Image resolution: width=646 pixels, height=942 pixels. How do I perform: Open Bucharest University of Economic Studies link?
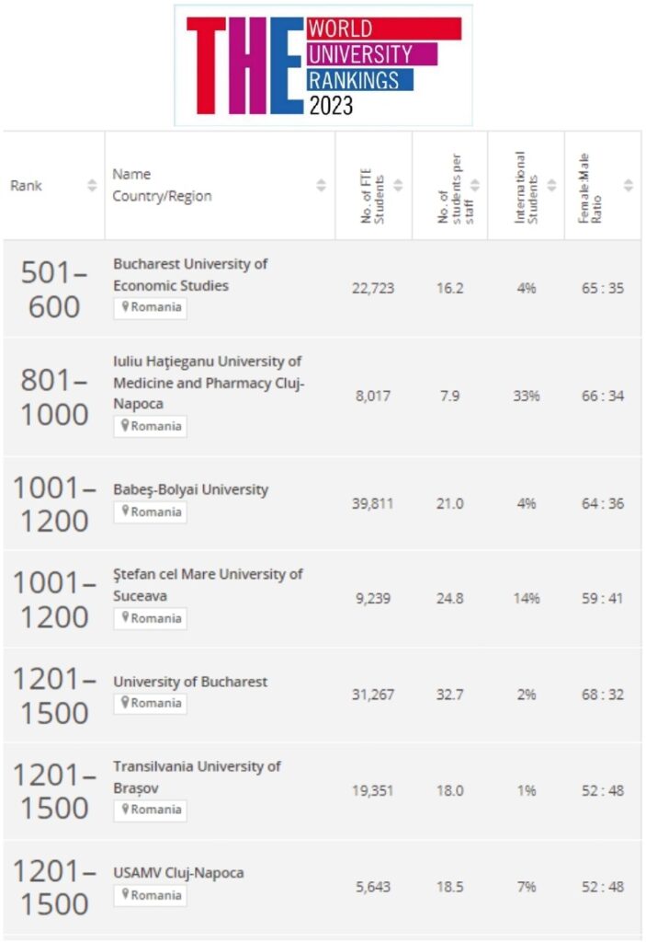190,274
